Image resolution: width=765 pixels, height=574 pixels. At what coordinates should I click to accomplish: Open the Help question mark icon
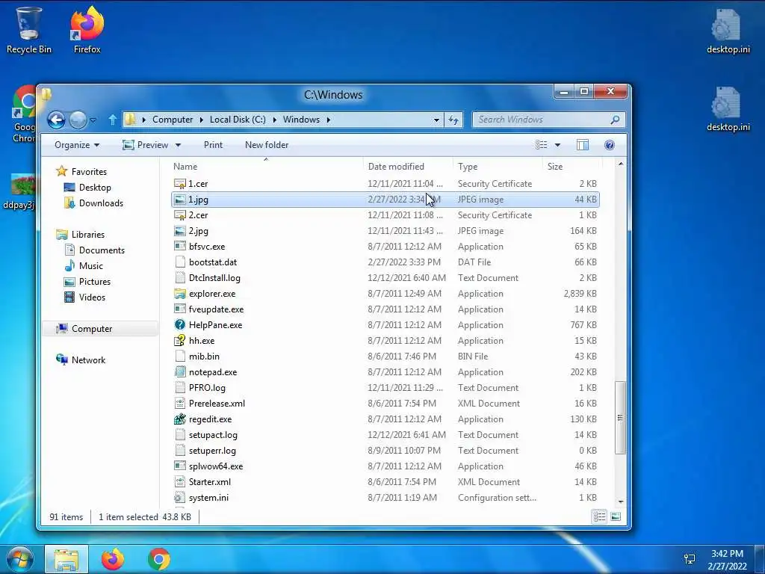coord(610,145)
